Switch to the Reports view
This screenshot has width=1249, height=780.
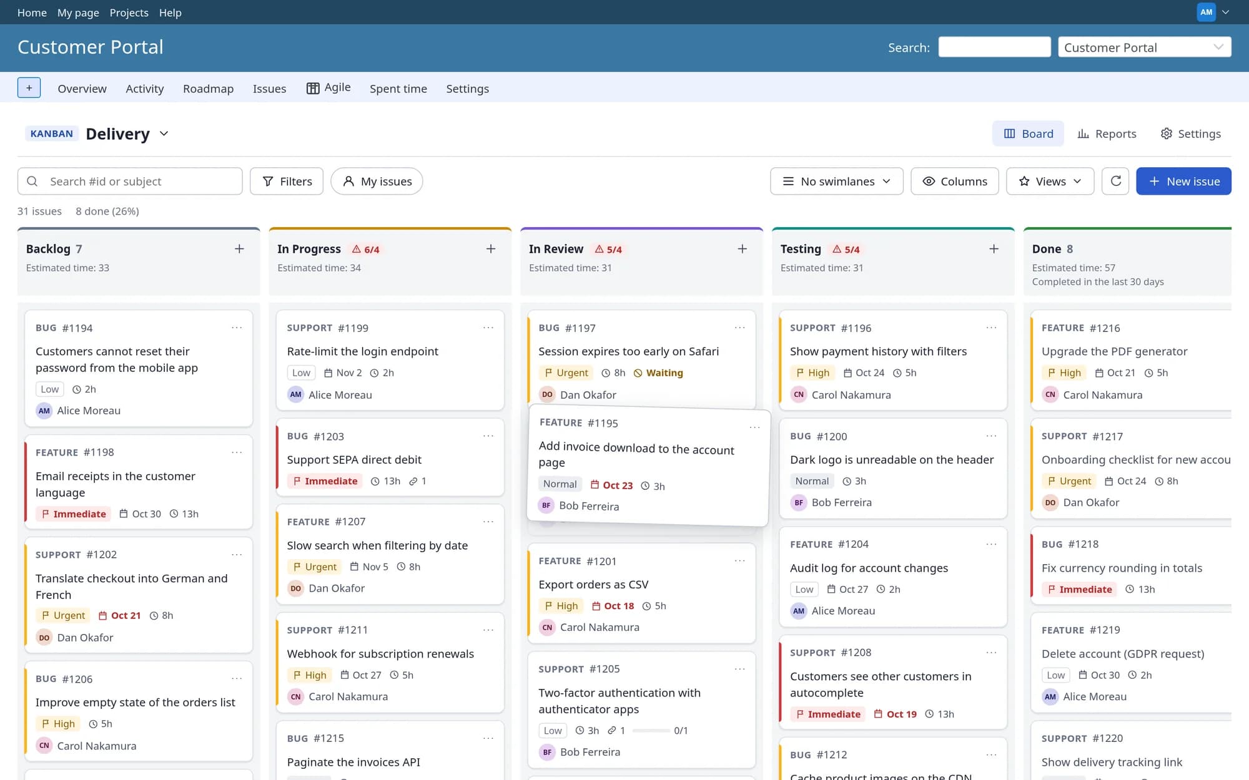1107,134
